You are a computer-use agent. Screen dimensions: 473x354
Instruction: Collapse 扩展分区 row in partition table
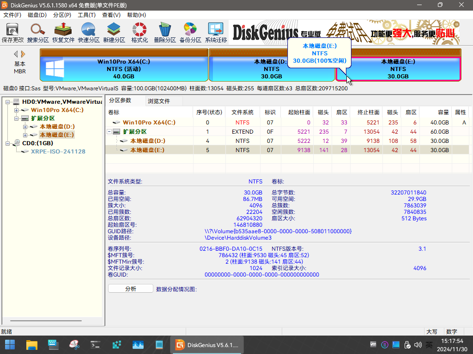109,132
